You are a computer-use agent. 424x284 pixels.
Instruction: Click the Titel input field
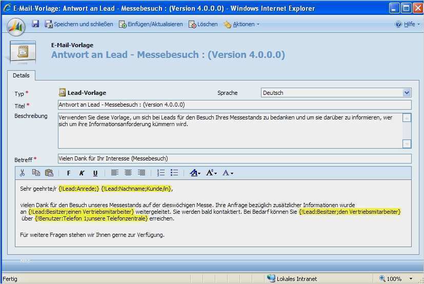234,105
